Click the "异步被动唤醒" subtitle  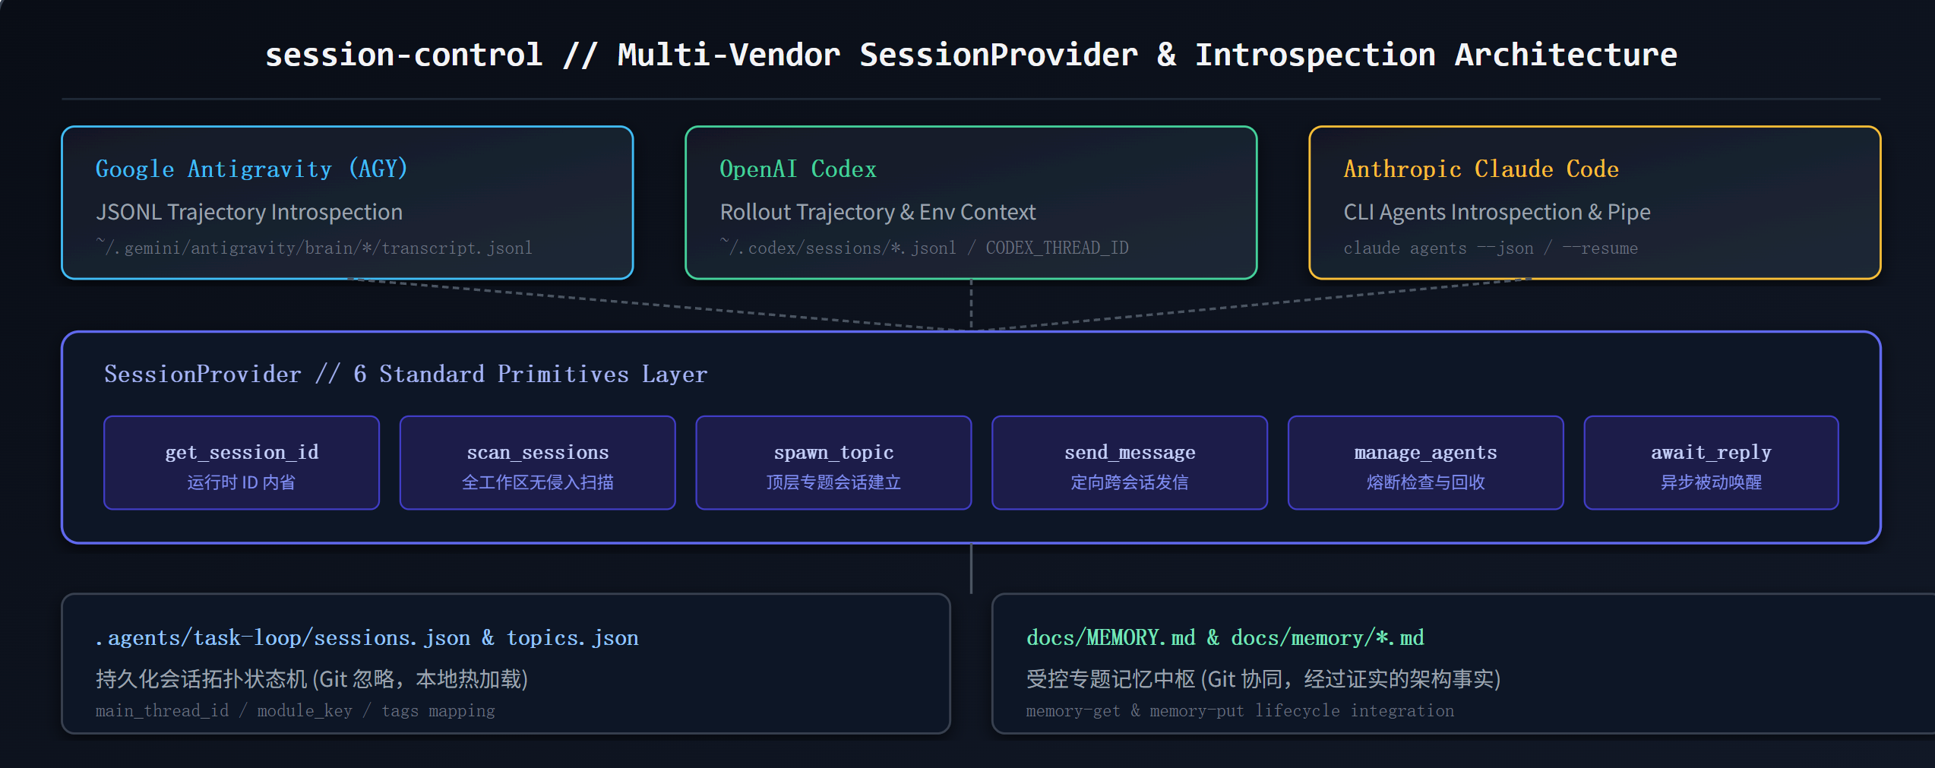1711,482
